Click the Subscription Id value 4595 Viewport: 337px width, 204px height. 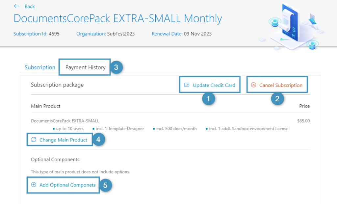[x=54, y=34]
